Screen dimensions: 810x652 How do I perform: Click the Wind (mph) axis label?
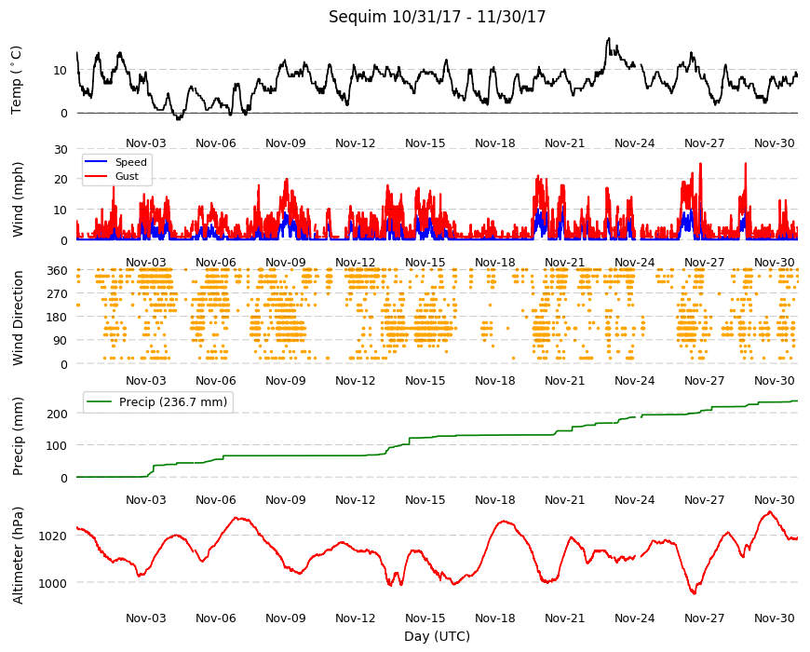(18, 199)
